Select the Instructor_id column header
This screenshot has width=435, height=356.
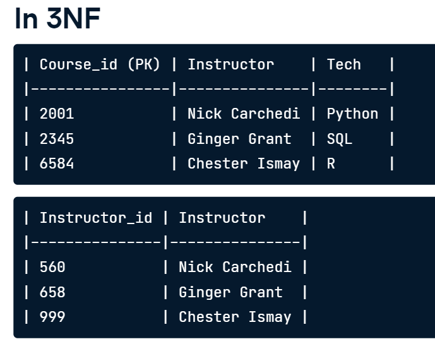click(x=95, y=218)
